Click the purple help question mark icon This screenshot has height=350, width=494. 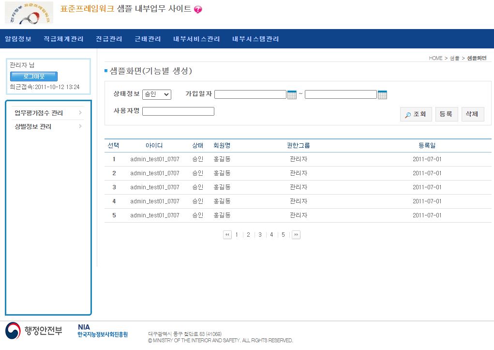198,10
